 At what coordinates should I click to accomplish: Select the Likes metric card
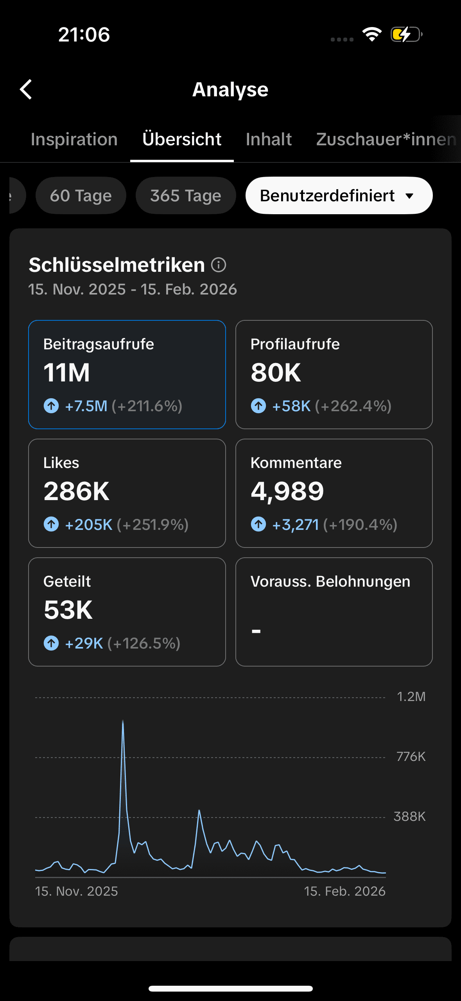(x=127, y=493)
